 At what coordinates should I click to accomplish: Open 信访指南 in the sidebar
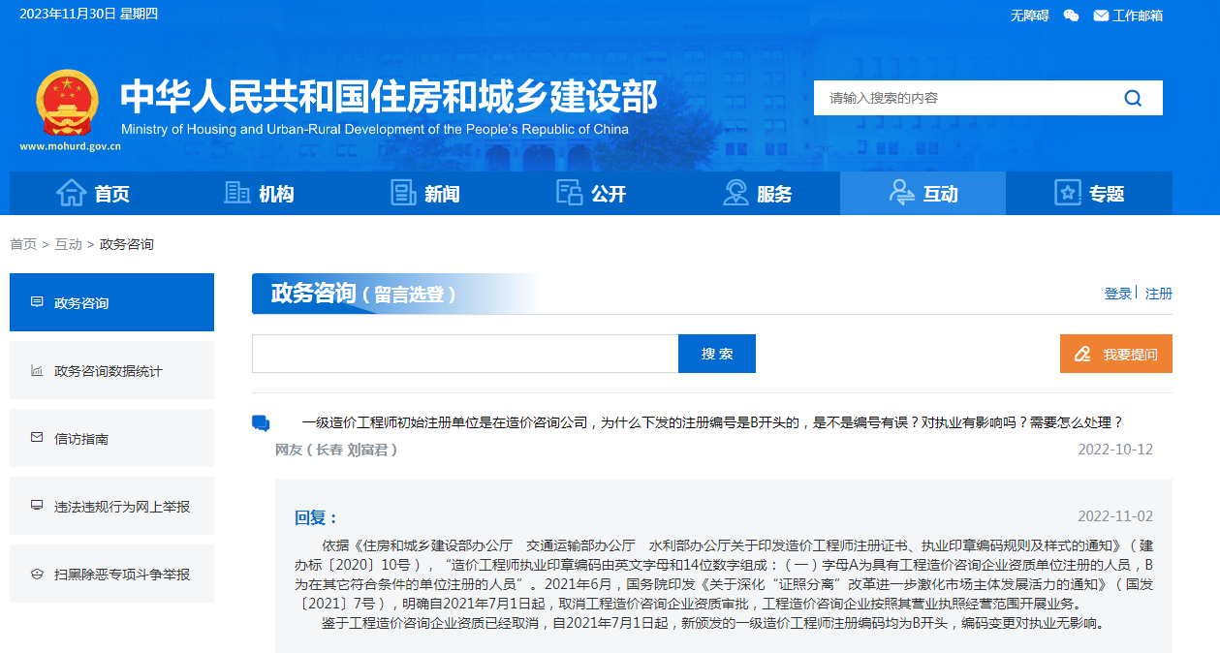(x=111, y=438)
